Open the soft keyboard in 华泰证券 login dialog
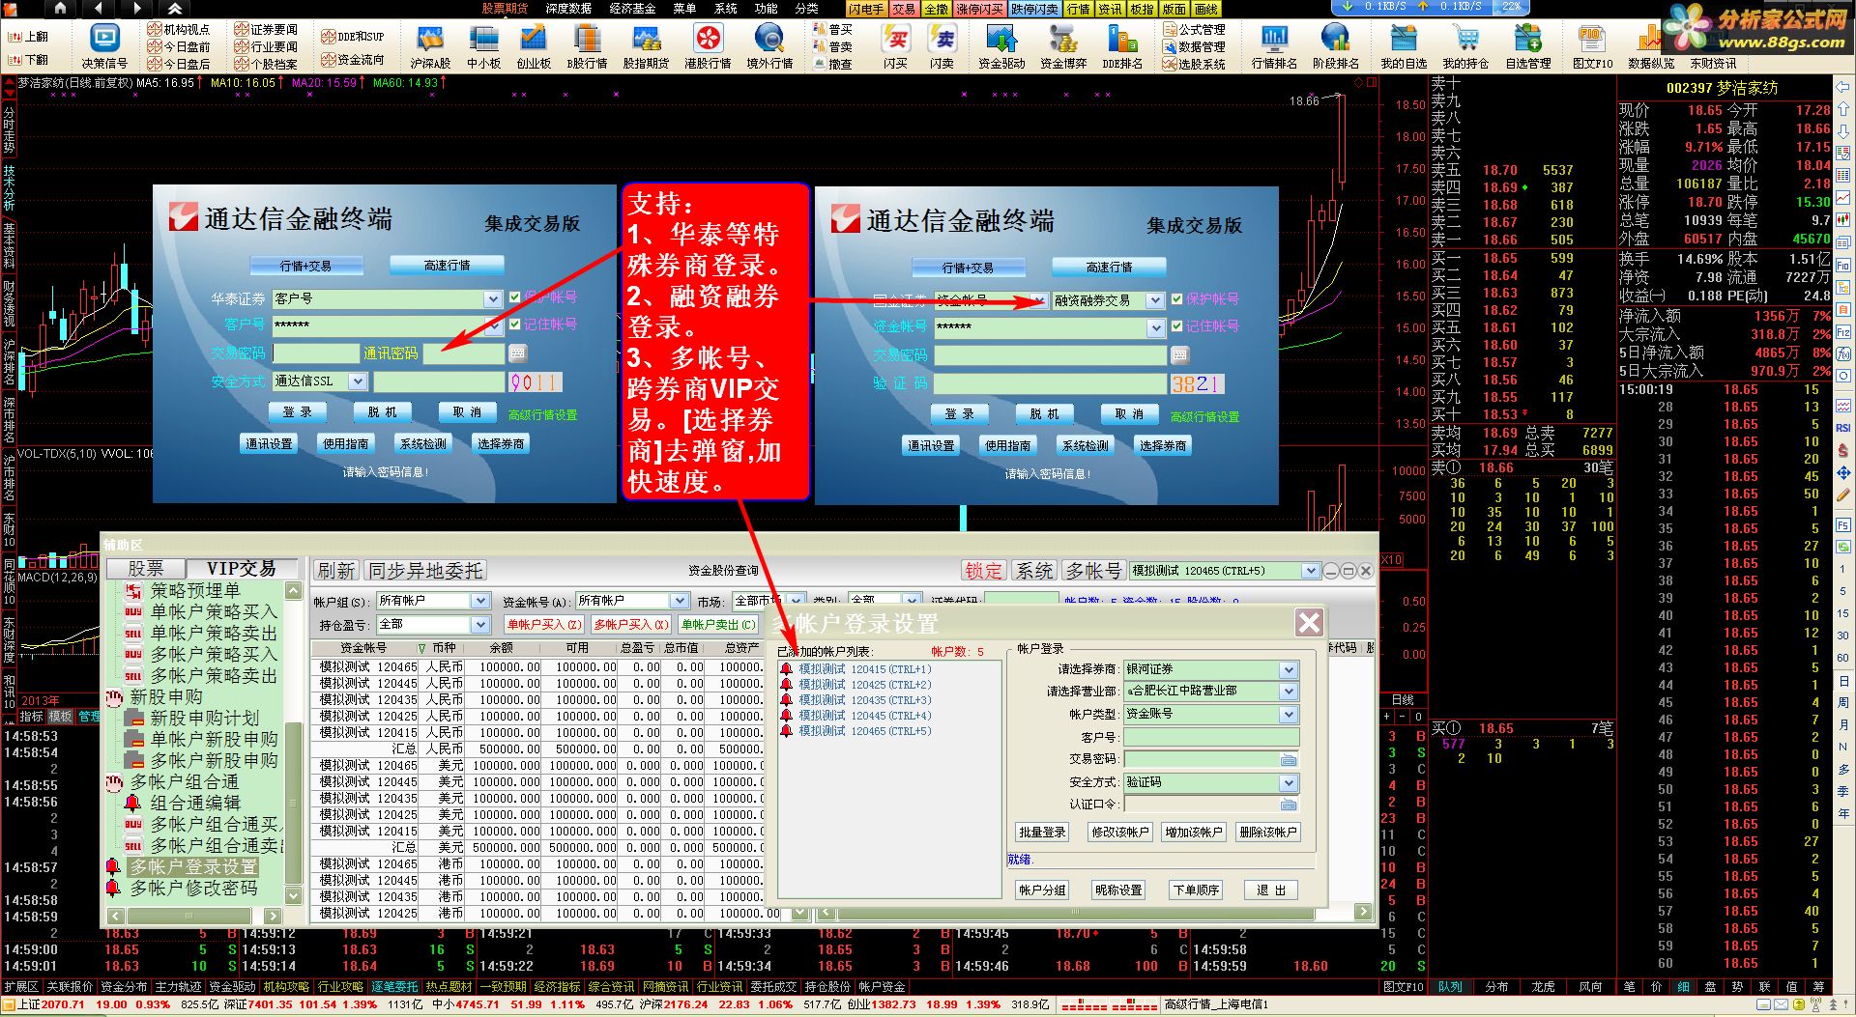The image size is (1856, 1017). click(517, 353)
